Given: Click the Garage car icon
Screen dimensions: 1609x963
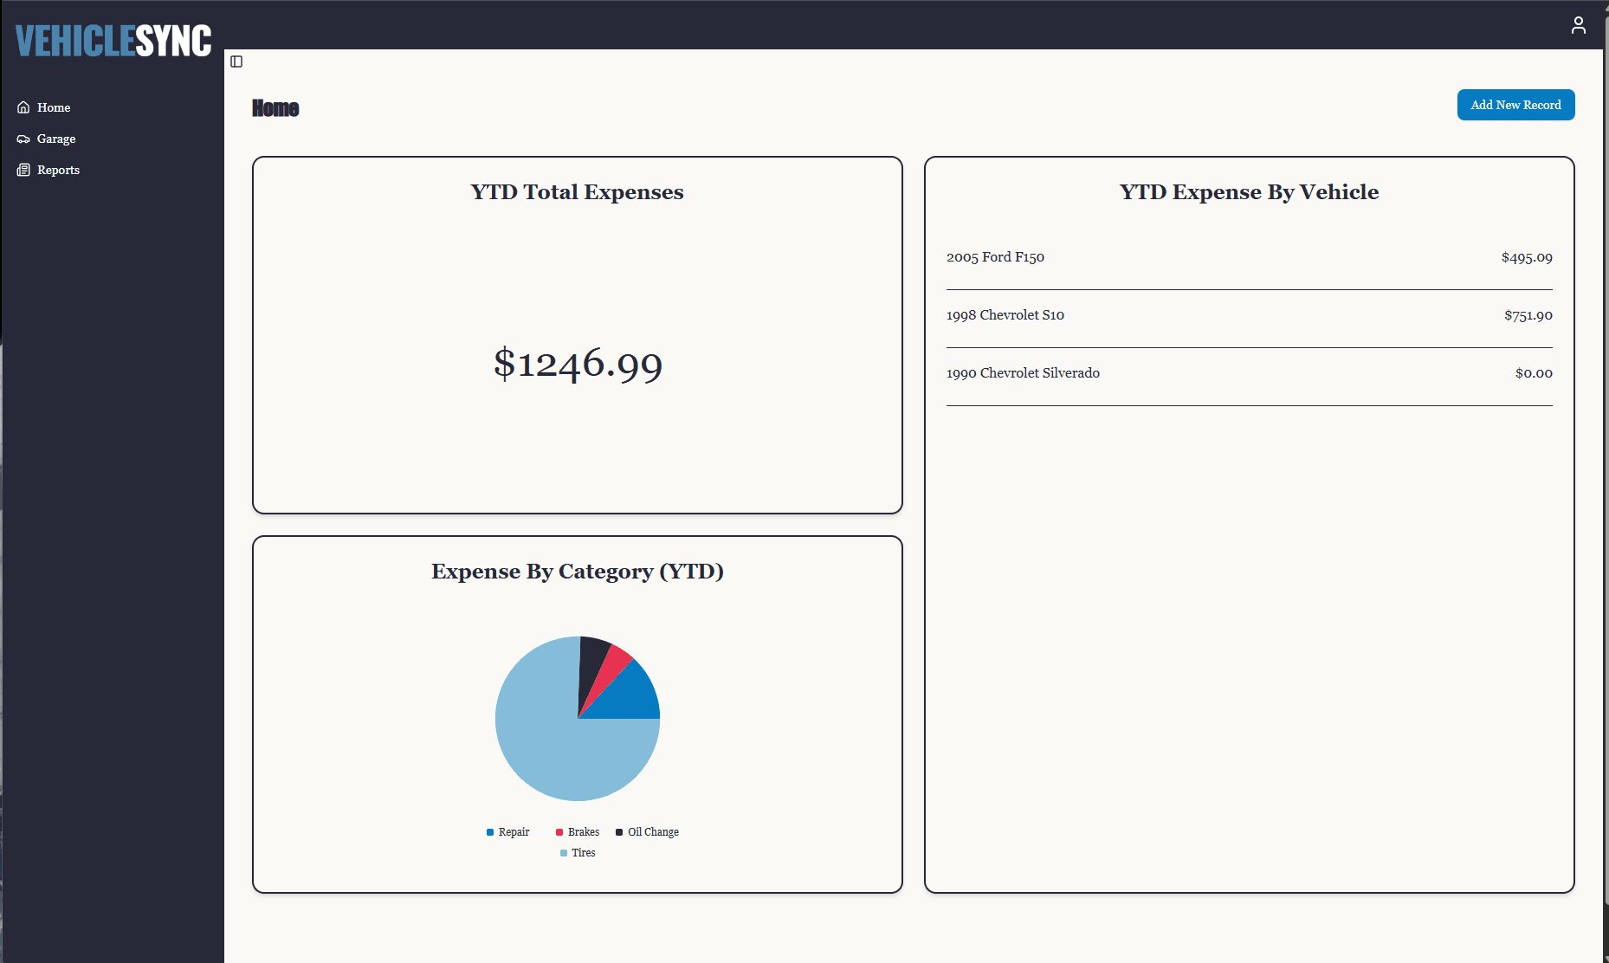Looking at the screenshot, I should click(23, 139).
